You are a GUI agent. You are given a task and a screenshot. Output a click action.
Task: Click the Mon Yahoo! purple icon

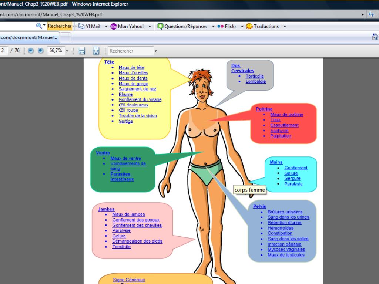(x=113, y=26)
